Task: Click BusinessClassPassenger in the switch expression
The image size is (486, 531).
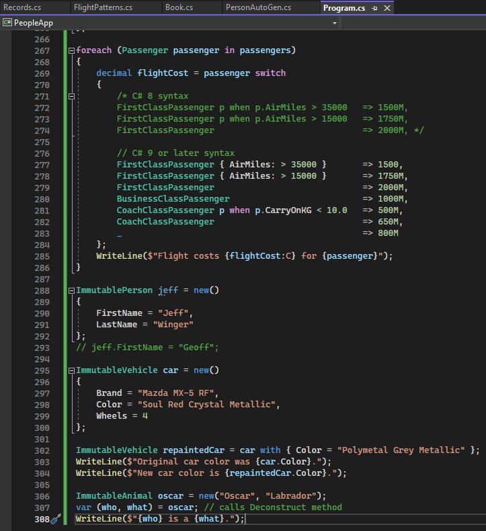Action: point(173,199)
